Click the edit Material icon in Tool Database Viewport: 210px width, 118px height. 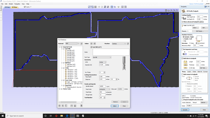coord(82,43)
